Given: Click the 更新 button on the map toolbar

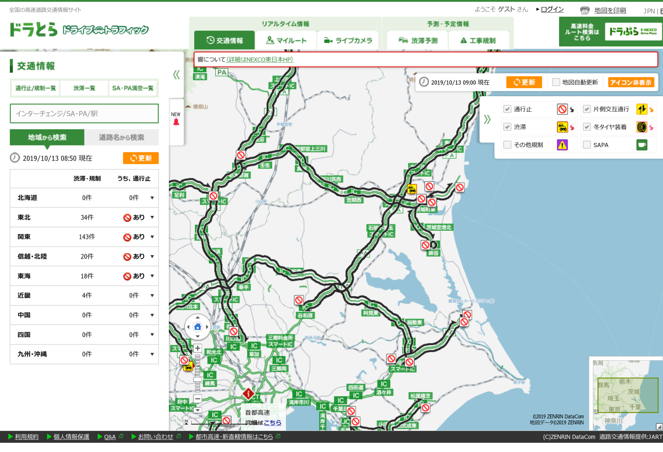Looking at the screenshot, I should [x=524, y=82].
